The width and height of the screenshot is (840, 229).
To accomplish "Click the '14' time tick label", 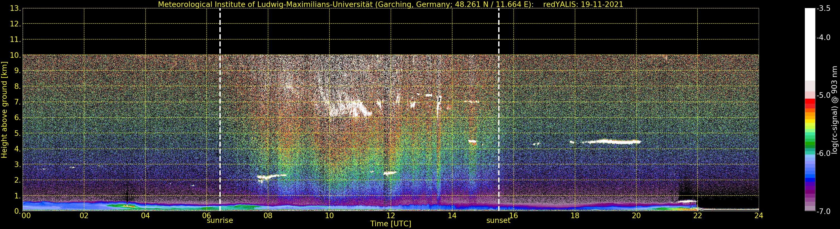I will pyautogui.click(x=452, y=215).
